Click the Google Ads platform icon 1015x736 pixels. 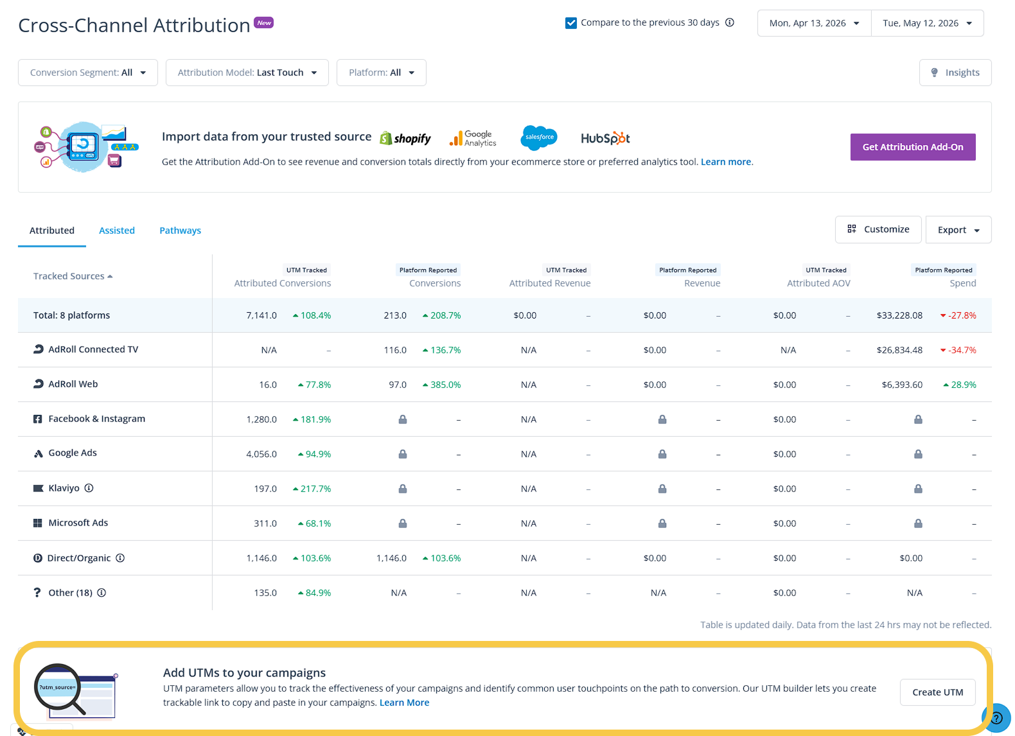[39, 453]
